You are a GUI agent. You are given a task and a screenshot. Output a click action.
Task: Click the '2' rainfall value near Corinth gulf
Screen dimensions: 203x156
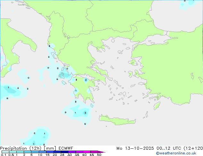point(86,80)
